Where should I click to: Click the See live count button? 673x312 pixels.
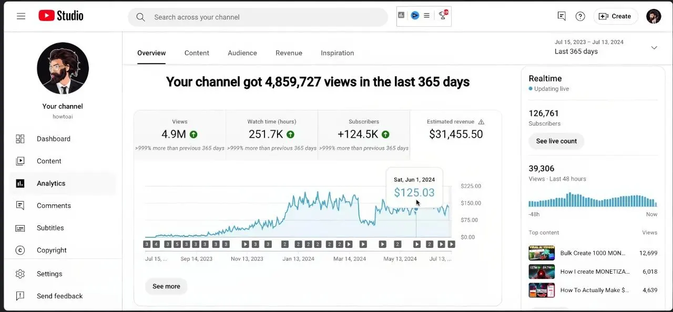point(556,141)
